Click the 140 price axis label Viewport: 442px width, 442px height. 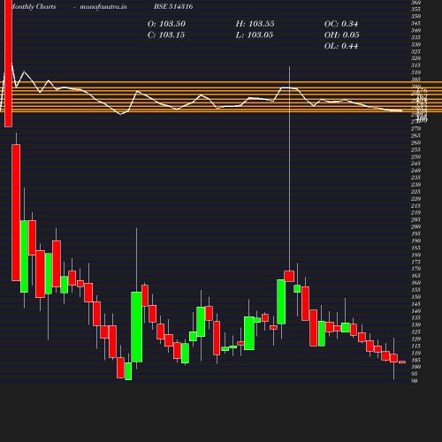(415, 311)
